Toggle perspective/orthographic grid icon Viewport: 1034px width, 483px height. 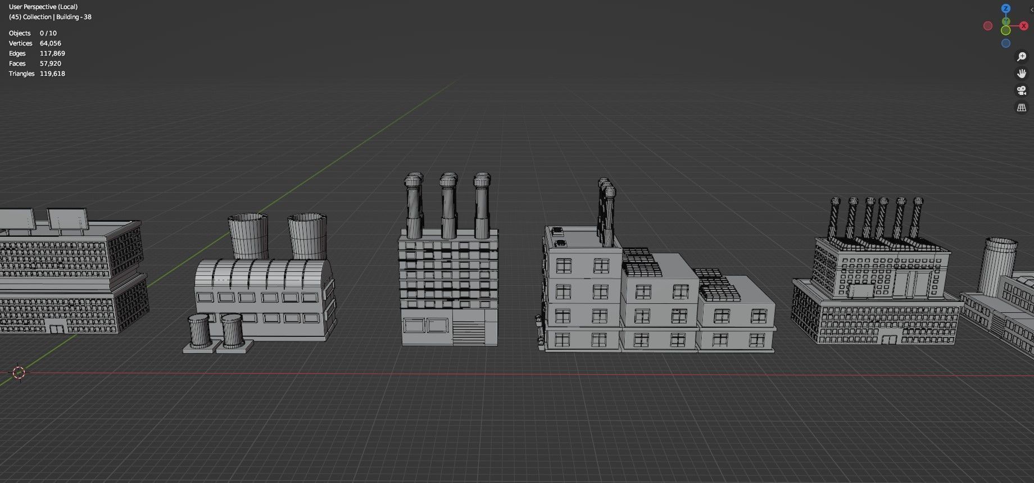click(1022, 107)
